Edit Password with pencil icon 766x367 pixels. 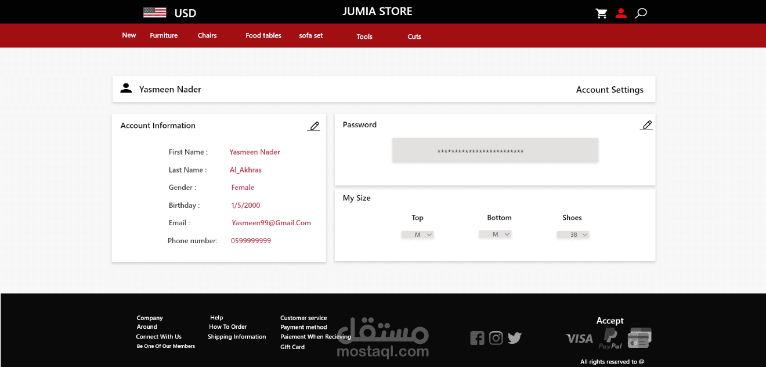(x=647, y=125)
